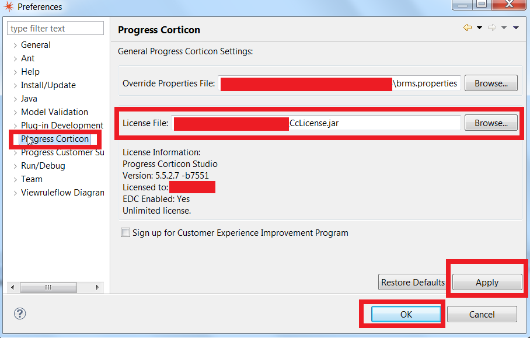Screen dimensions: 530x338
Task: Click the back navigation arrow icon
Action: [x=468, y=27]
